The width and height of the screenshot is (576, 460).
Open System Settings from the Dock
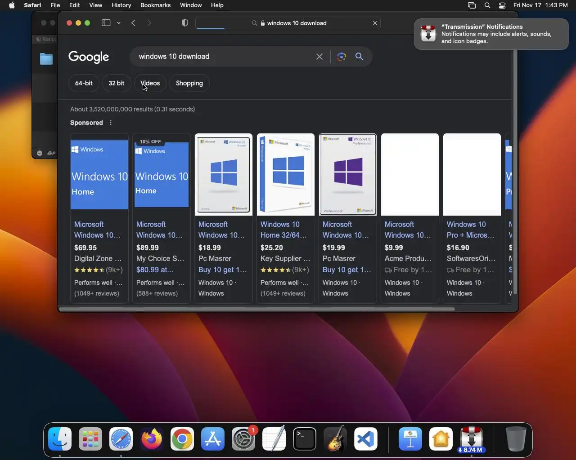243,439
